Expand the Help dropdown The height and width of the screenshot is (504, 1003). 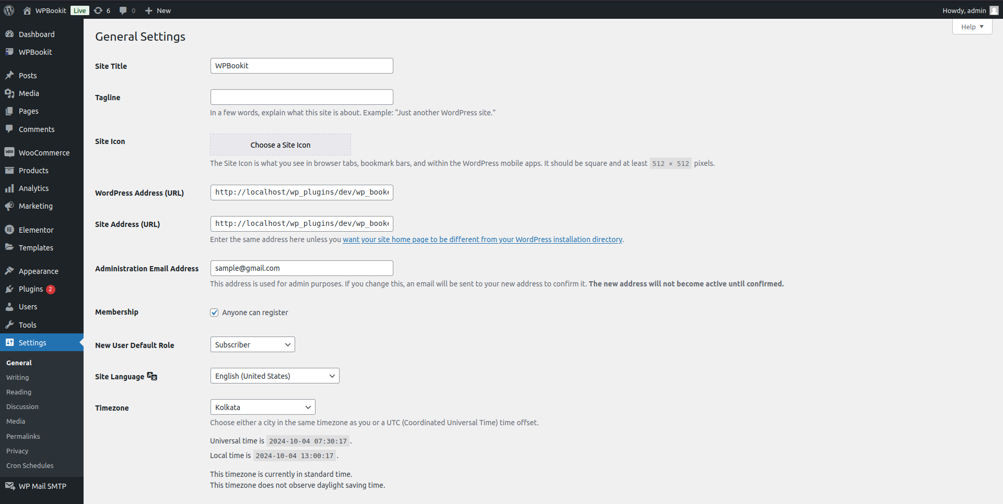[972, 27]
